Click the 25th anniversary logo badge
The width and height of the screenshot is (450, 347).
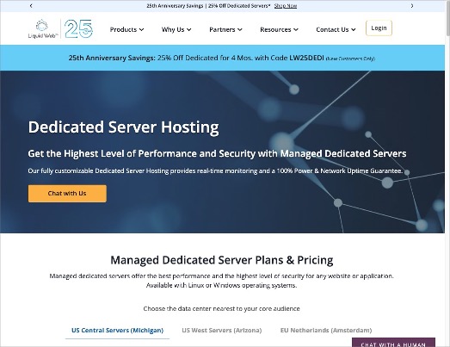point(78,28)
